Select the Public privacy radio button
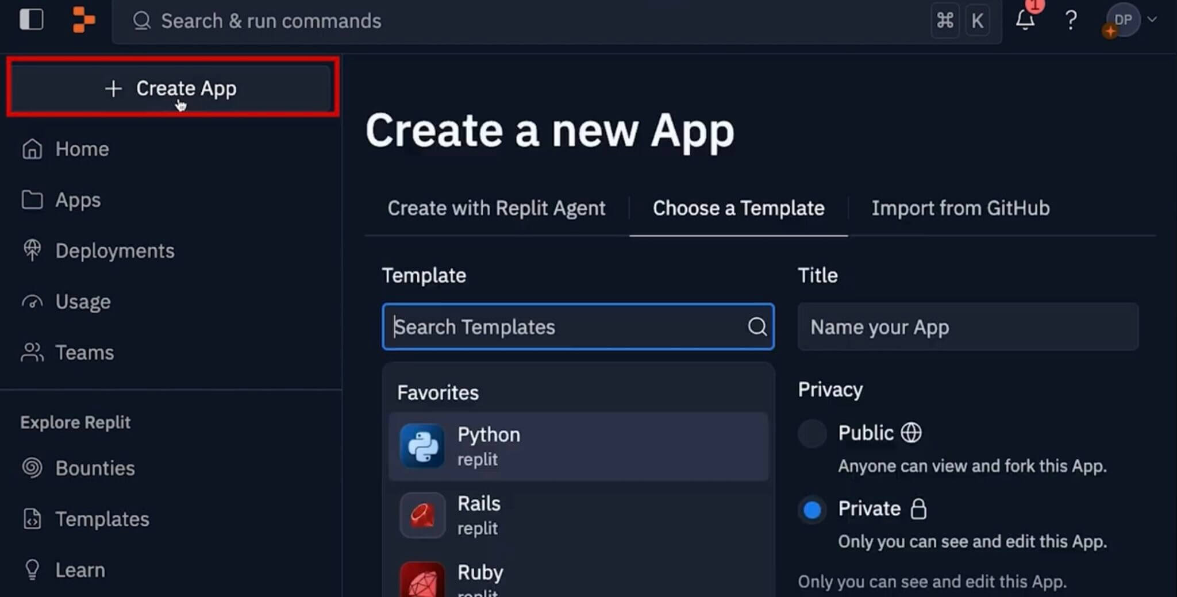This screenshot has width=1177, height=597. pos(812,434)
